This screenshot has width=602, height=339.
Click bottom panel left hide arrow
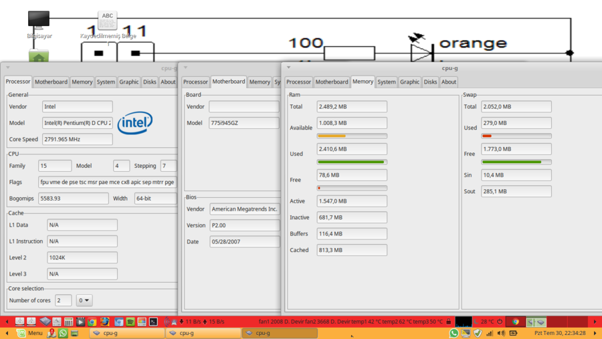tap(7, 333)
